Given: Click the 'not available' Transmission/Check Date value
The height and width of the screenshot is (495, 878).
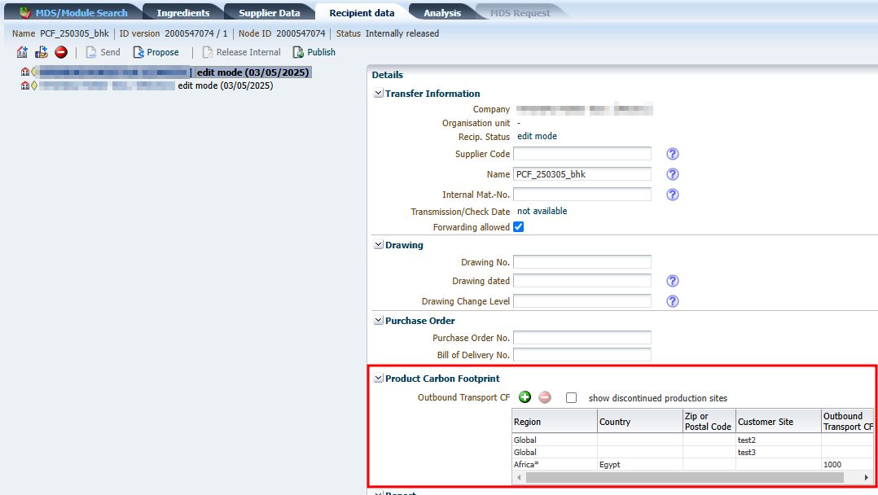Looking at the screenshot, I should [x=542, y=211].
